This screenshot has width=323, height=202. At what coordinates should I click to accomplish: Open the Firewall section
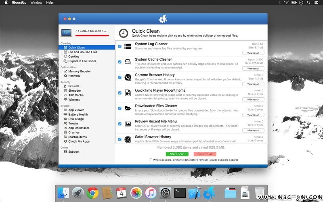(71, 86)
